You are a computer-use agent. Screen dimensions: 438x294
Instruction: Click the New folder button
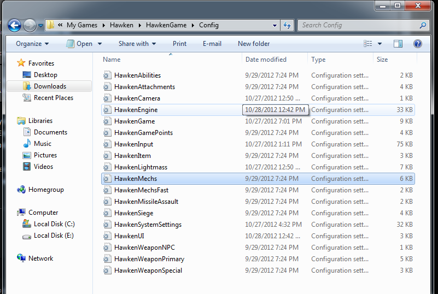(254, 44)
